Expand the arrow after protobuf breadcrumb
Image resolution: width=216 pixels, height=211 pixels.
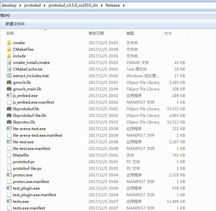click(45, 5)
